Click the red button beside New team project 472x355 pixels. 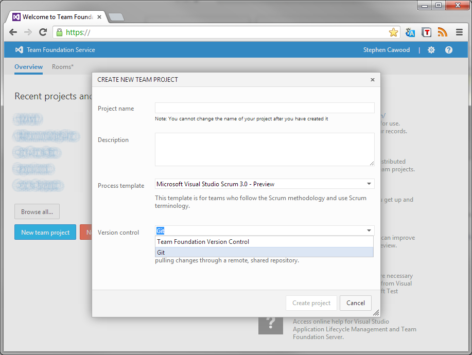pos(86,232)
